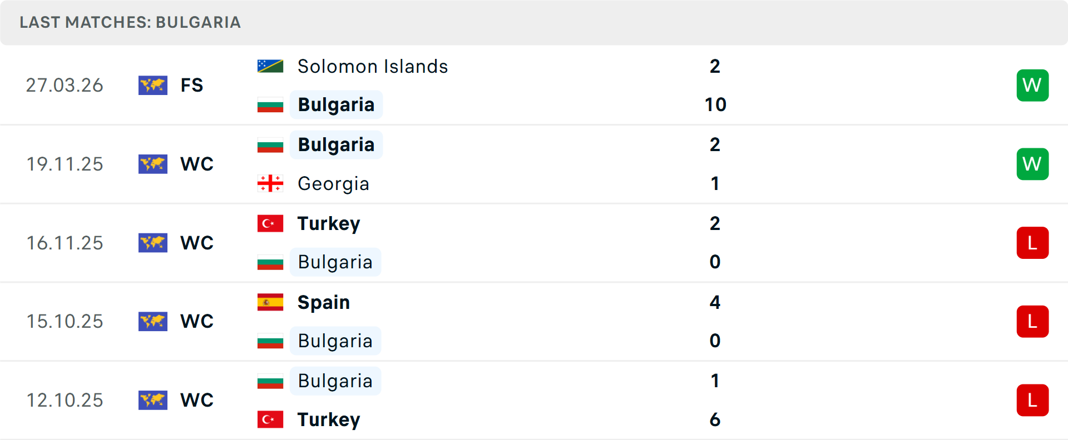
Task: Click Bulgaria flag in 27.03.26 match
Action: (270, 104)
